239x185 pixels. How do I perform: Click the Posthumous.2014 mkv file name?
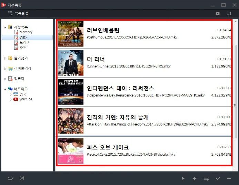[x=132, y=37]
